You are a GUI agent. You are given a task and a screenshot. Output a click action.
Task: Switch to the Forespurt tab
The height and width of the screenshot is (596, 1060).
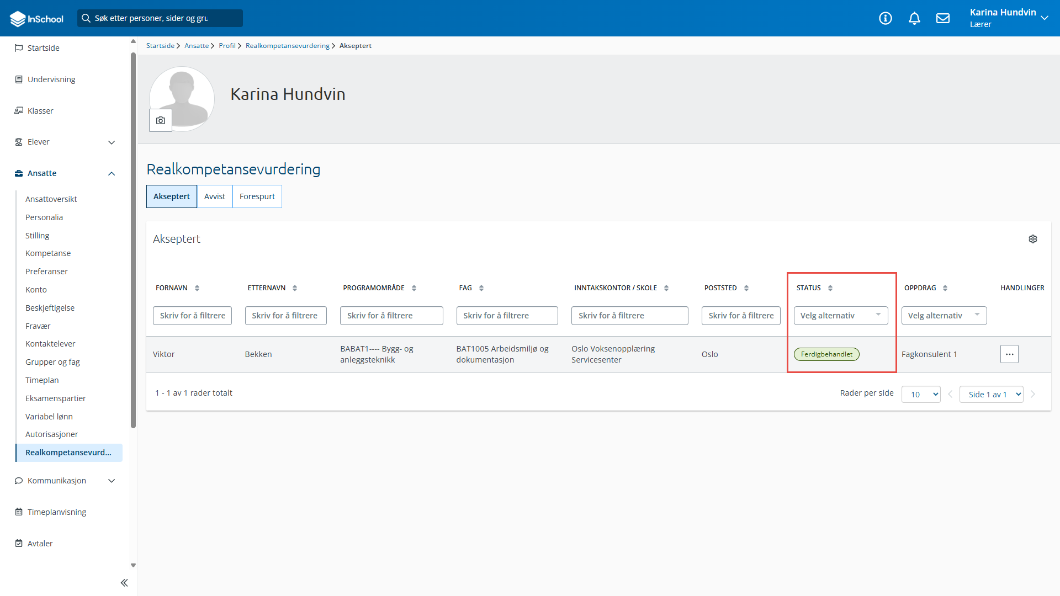coord(257,196)
